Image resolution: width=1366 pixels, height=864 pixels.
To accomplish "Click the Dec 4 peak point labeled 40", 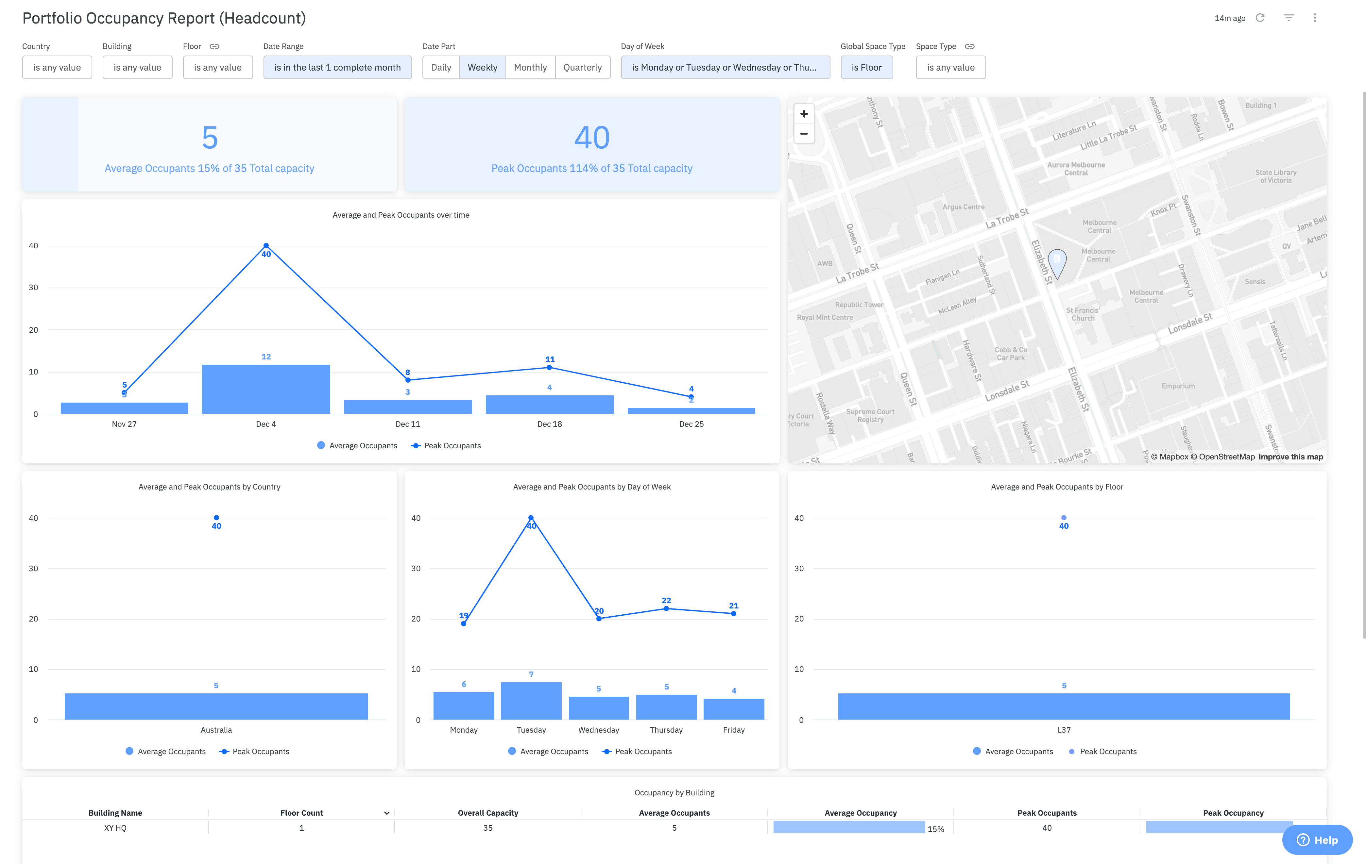I will tap(266, 245).
